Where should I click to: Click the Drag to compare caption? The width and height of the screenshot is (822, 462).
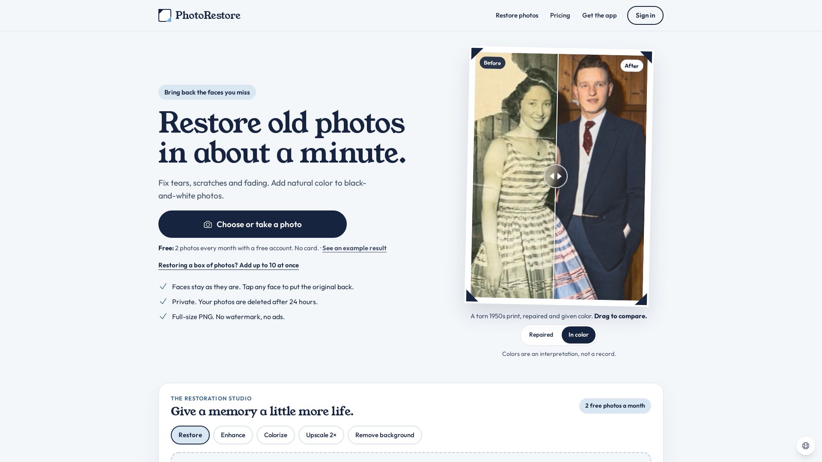click(x=620, y=316)
